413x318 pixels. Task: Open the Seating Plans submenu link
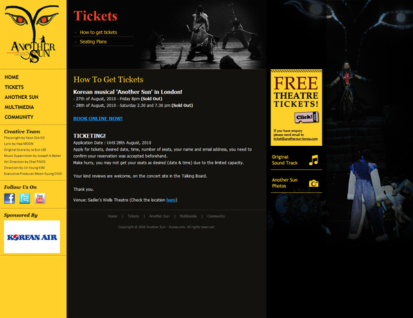(93, 41)
